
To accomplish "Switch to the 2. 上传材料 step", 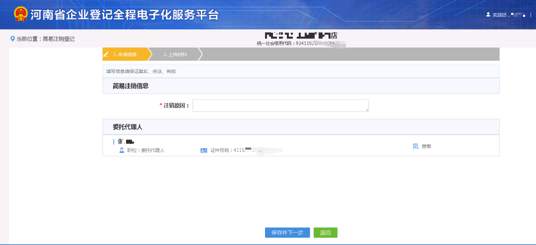I will coord(175,54).
